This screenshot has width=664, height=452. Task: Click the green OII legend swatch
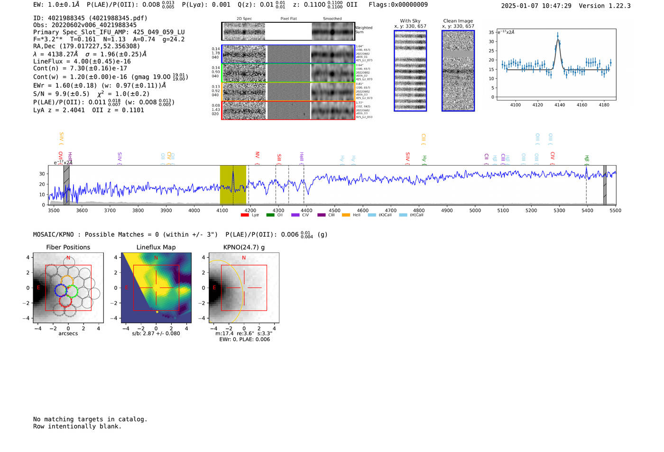pyautogui.click(x=270, y=215)
